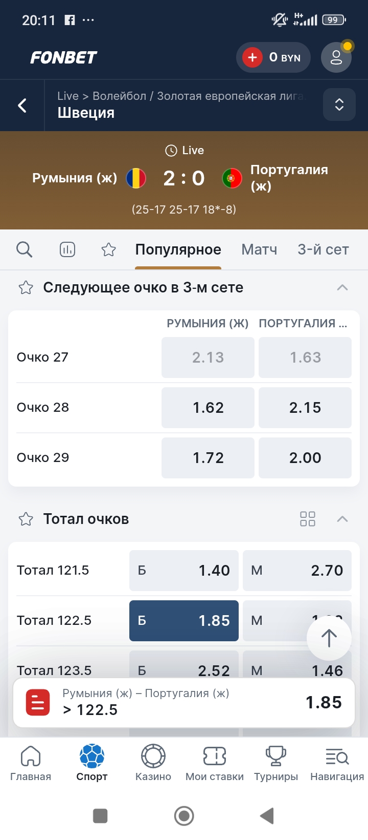This screenshot has width=368, height=840.
Task: Deselect the Тотал 122.5 Б 1.85 odds
Action: pos(184,621)
